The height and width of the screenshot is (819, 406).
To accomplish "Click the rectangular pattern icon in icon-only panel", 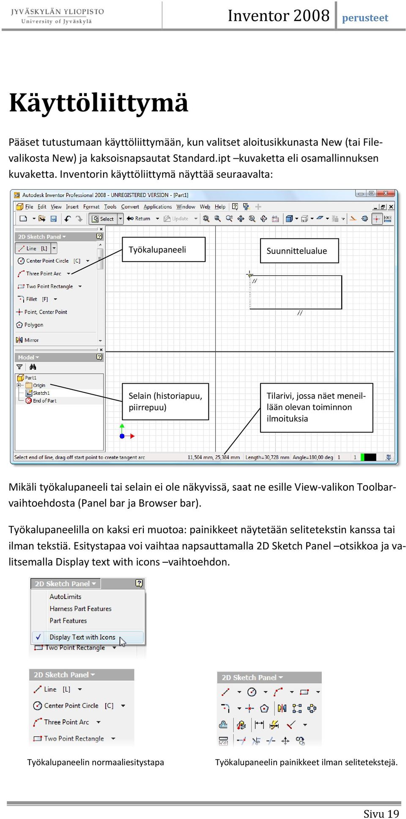I will (297, 708).
